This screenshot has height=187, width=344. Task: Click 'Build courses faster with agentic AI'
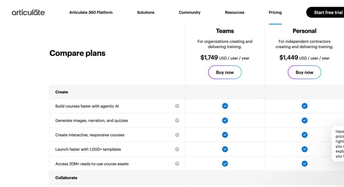[87, 106]
